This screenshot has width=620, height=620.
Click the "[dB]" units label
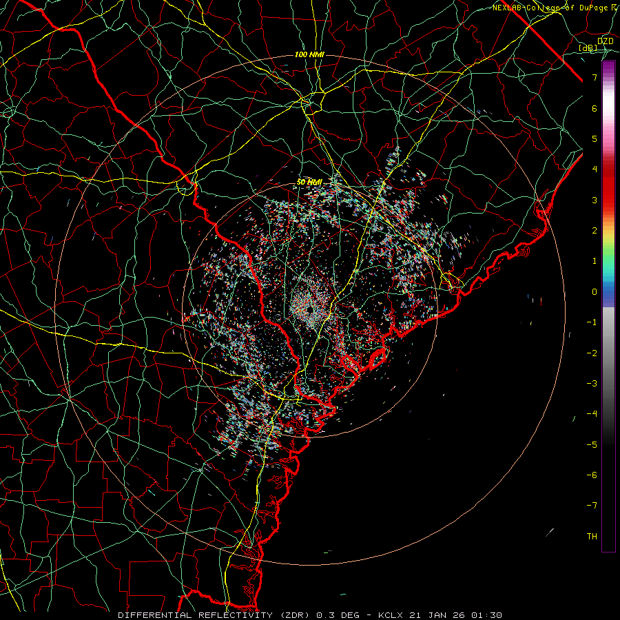pyautogui.click(x=588, y=48)
